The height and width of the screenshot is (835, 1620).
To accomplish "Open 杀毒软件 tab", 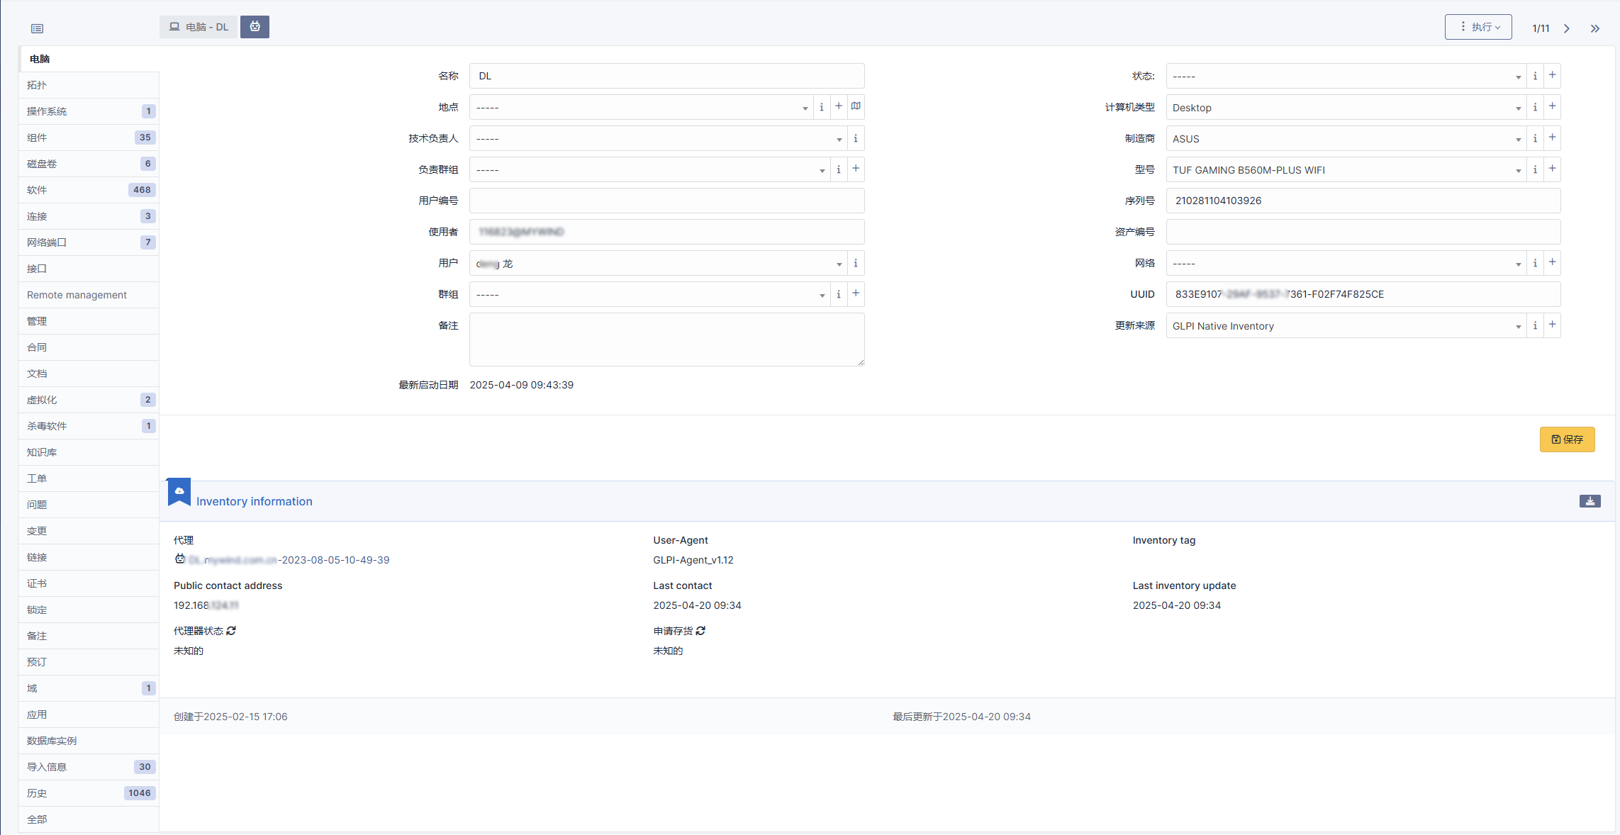I will coord(89,426).
